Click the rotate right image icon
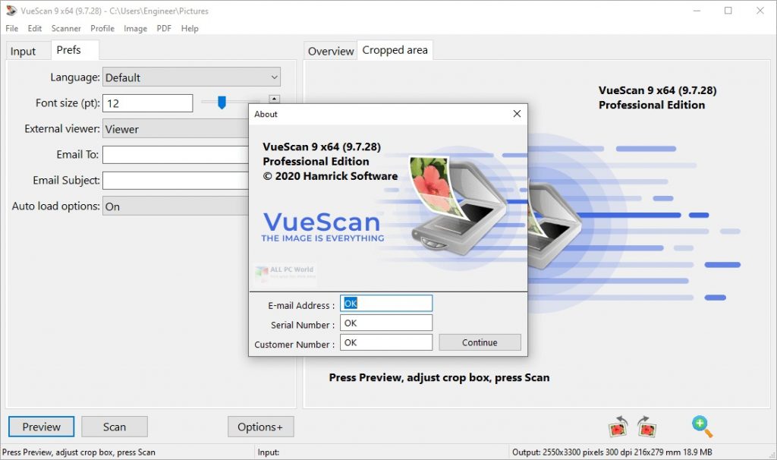Image resolution: width=777 pixels, height=460 pixels. coord(646,427)
